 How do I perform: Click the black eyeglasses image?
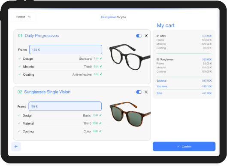click(x=130, y=57)
